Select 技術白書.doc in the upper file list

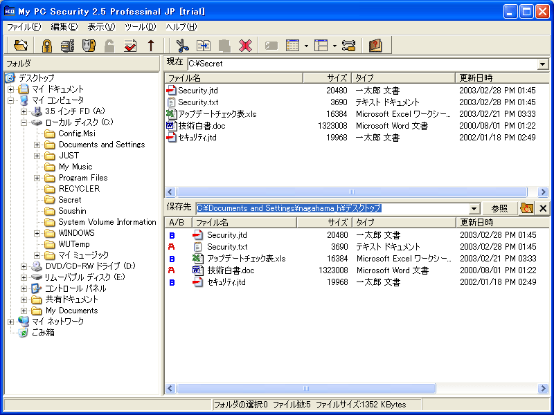click(202, 126)
